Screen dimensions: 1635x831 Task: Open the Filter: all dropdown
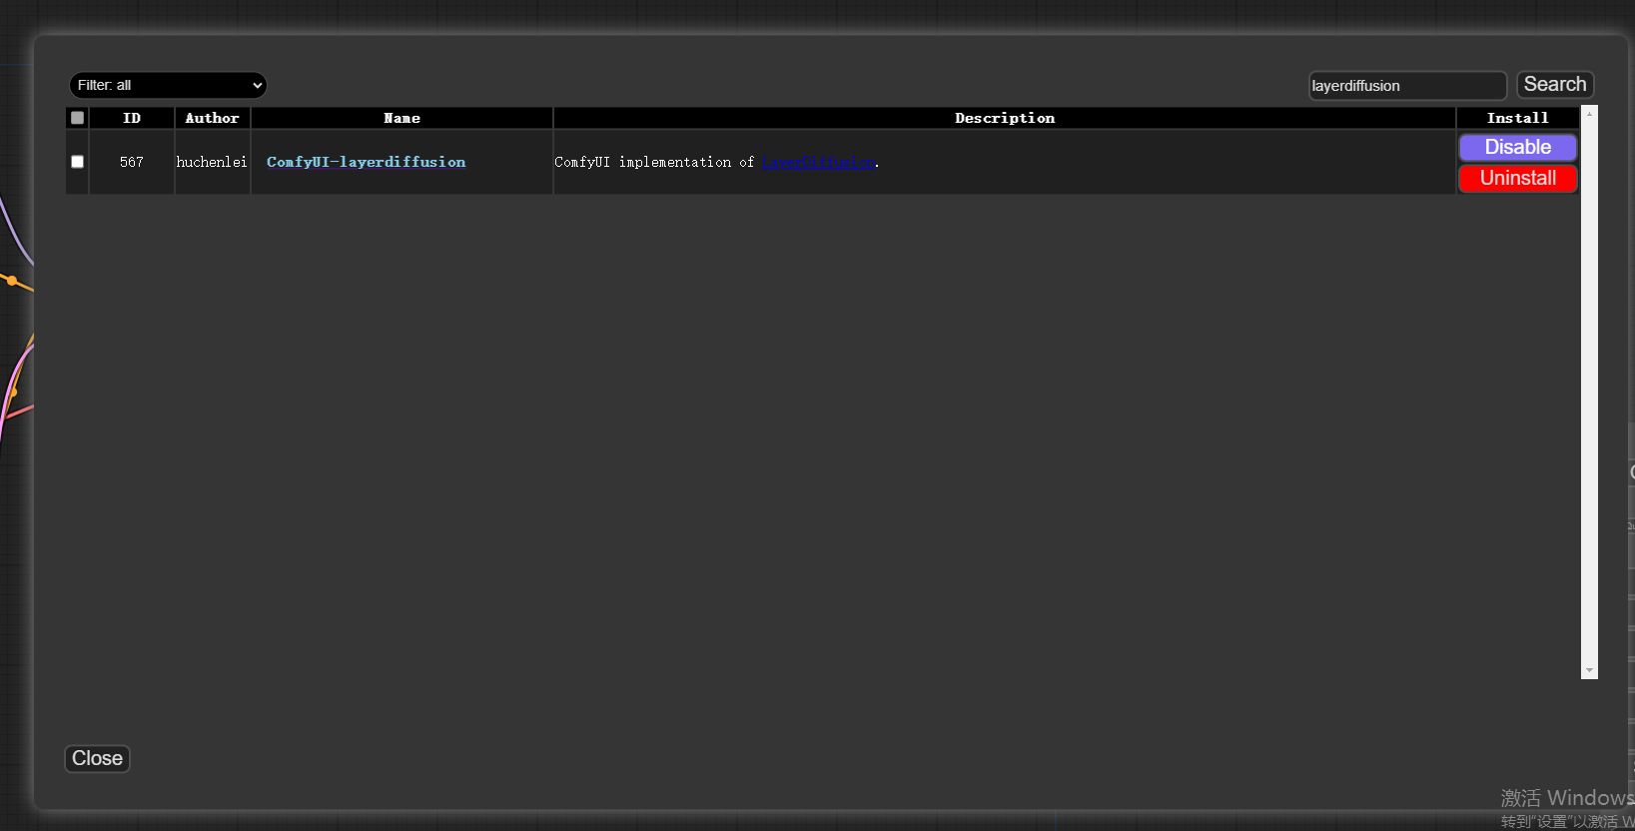pyautogui.click(x=168, y=85)
